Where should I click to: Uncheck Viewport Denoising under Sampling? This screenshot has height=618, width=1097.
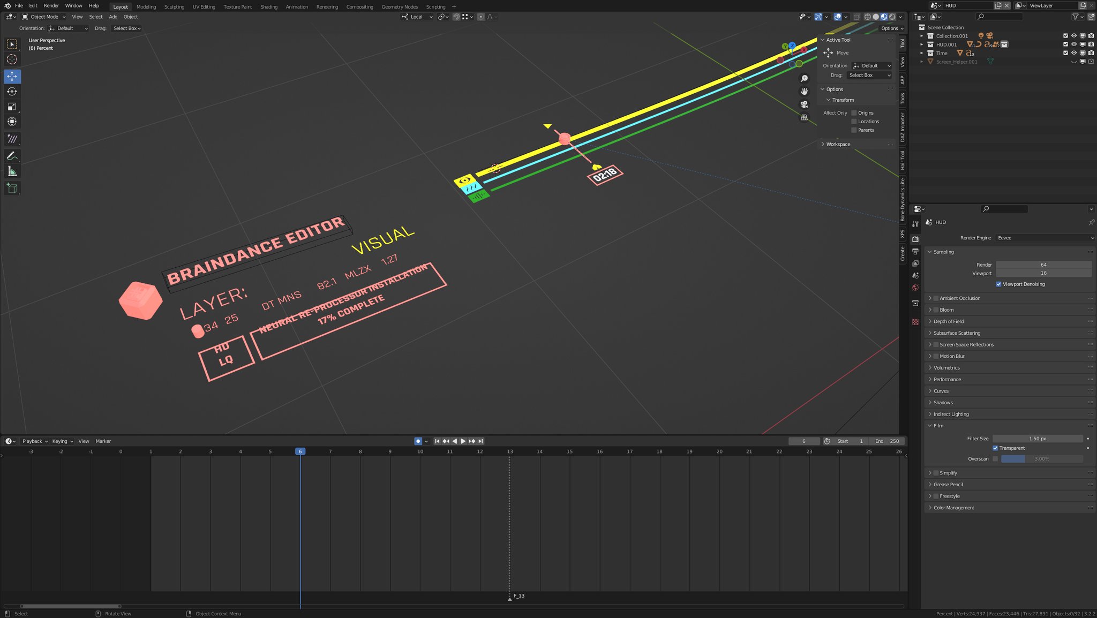[x=998, y=284]
